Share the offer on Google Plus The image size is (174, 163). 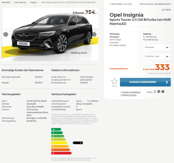[x=163, y=92]
